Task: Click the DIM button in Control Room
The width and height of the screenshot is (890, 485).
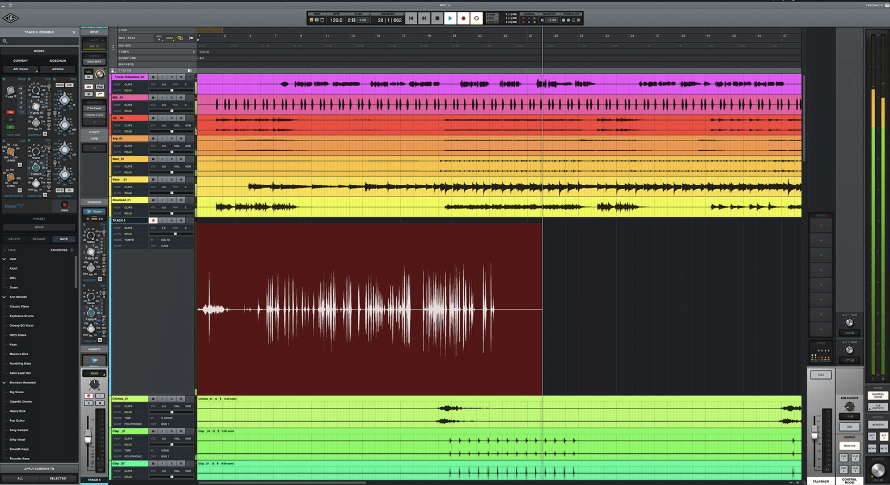Action: 849,427
